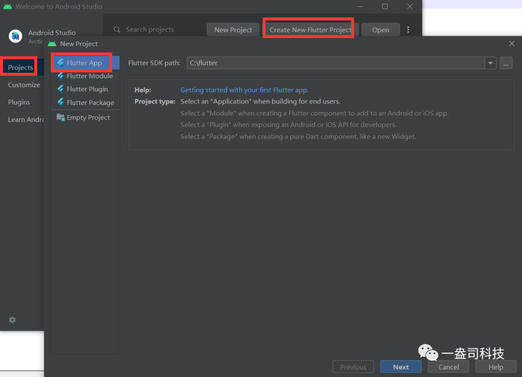Open the Flutter SDK path dropdown arrow
522x377 pixels.
(491, 63)
